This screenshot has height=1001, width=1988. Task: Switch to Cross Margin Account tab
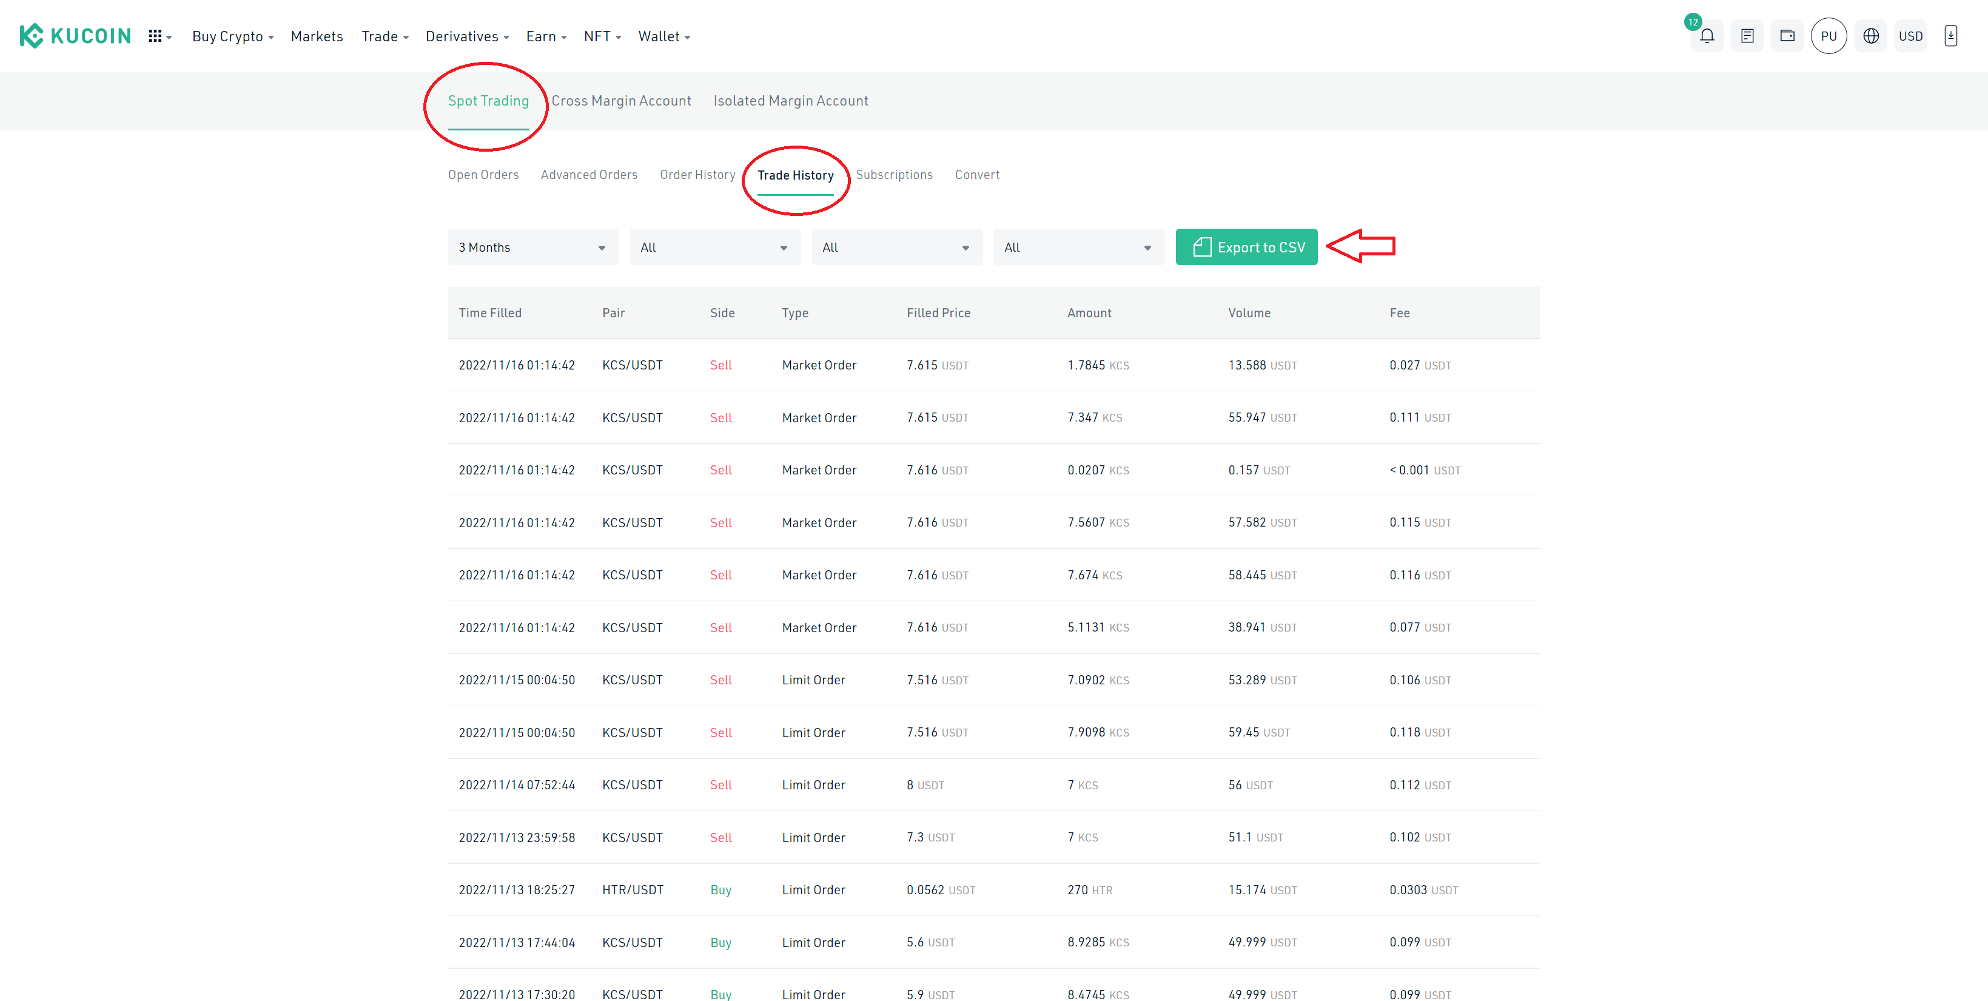621,101
